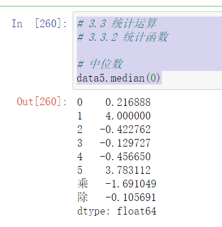Screen dimensions: 222x227
Task: Click output value -0.105691
Action: point(130,197)
